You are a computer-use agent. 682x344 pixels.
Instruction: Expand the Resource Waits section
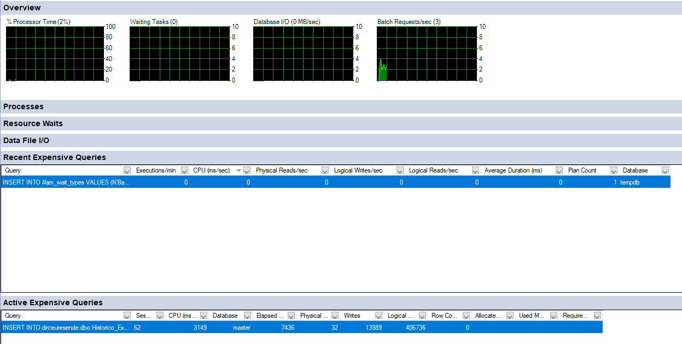click(341, 123)
